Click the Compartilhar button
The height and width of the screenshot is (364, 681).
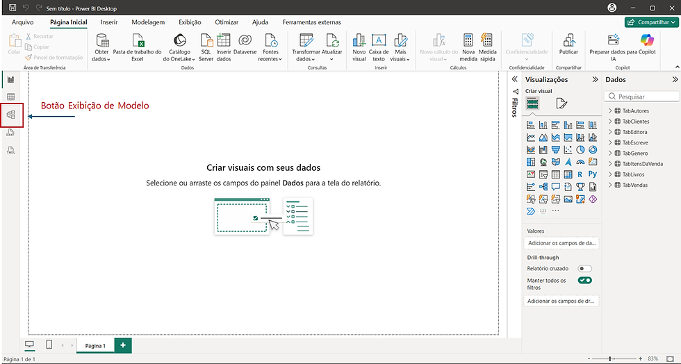652,22
